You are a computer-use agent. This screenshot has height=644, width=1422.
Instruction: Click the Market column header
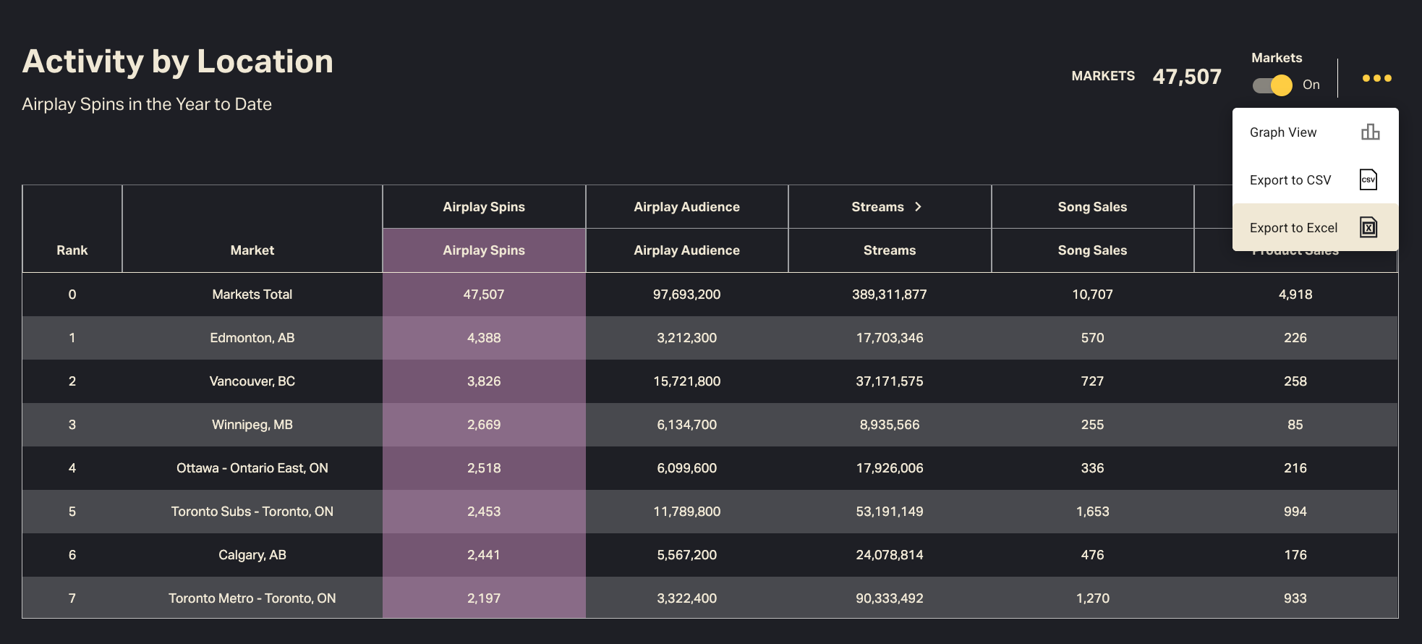(252, 250)
